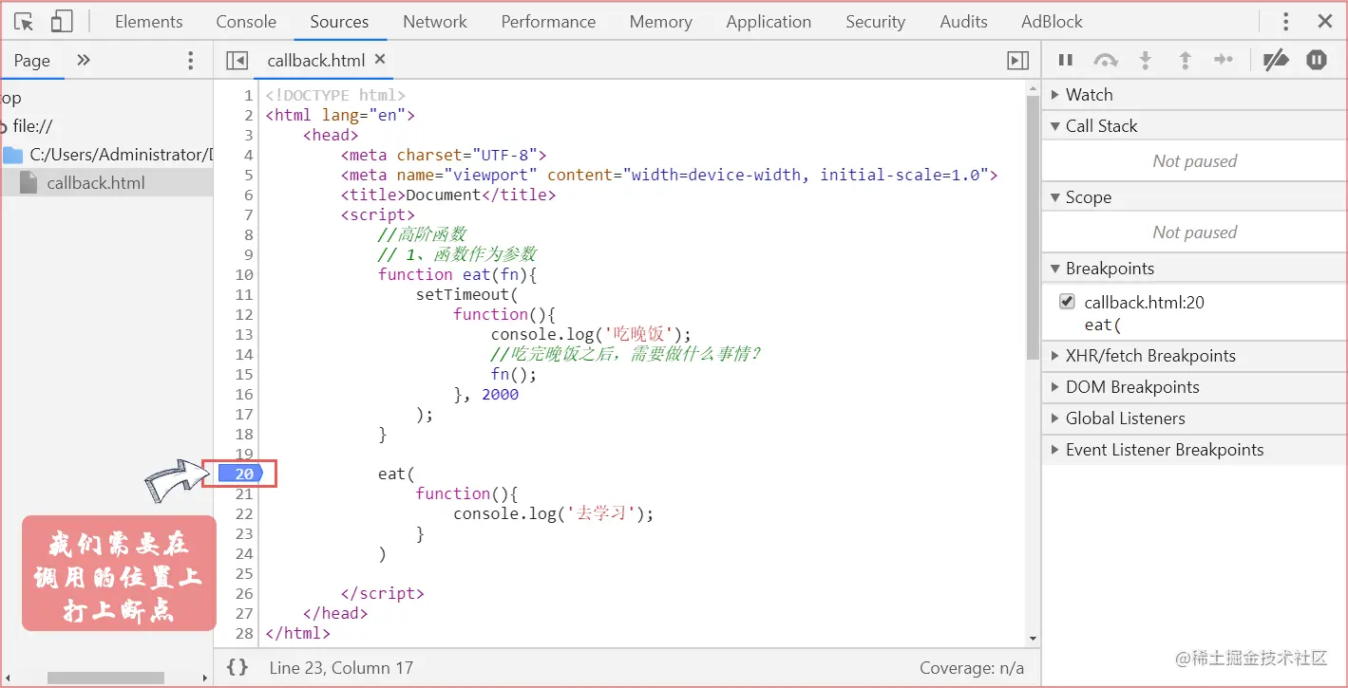Show more navigator tabs chevron

coord(84,60)
